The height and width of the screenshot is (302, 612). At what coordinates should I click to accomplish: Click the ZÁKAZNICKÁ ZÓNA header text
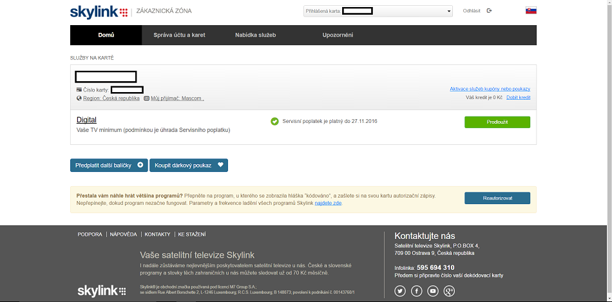point(164,11)
